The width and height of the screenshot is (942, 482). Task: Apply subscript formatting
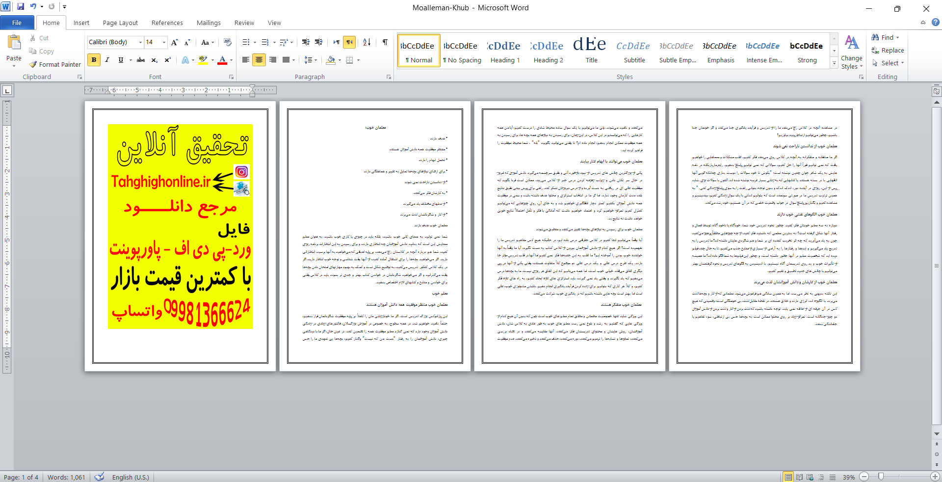point(154,60)
